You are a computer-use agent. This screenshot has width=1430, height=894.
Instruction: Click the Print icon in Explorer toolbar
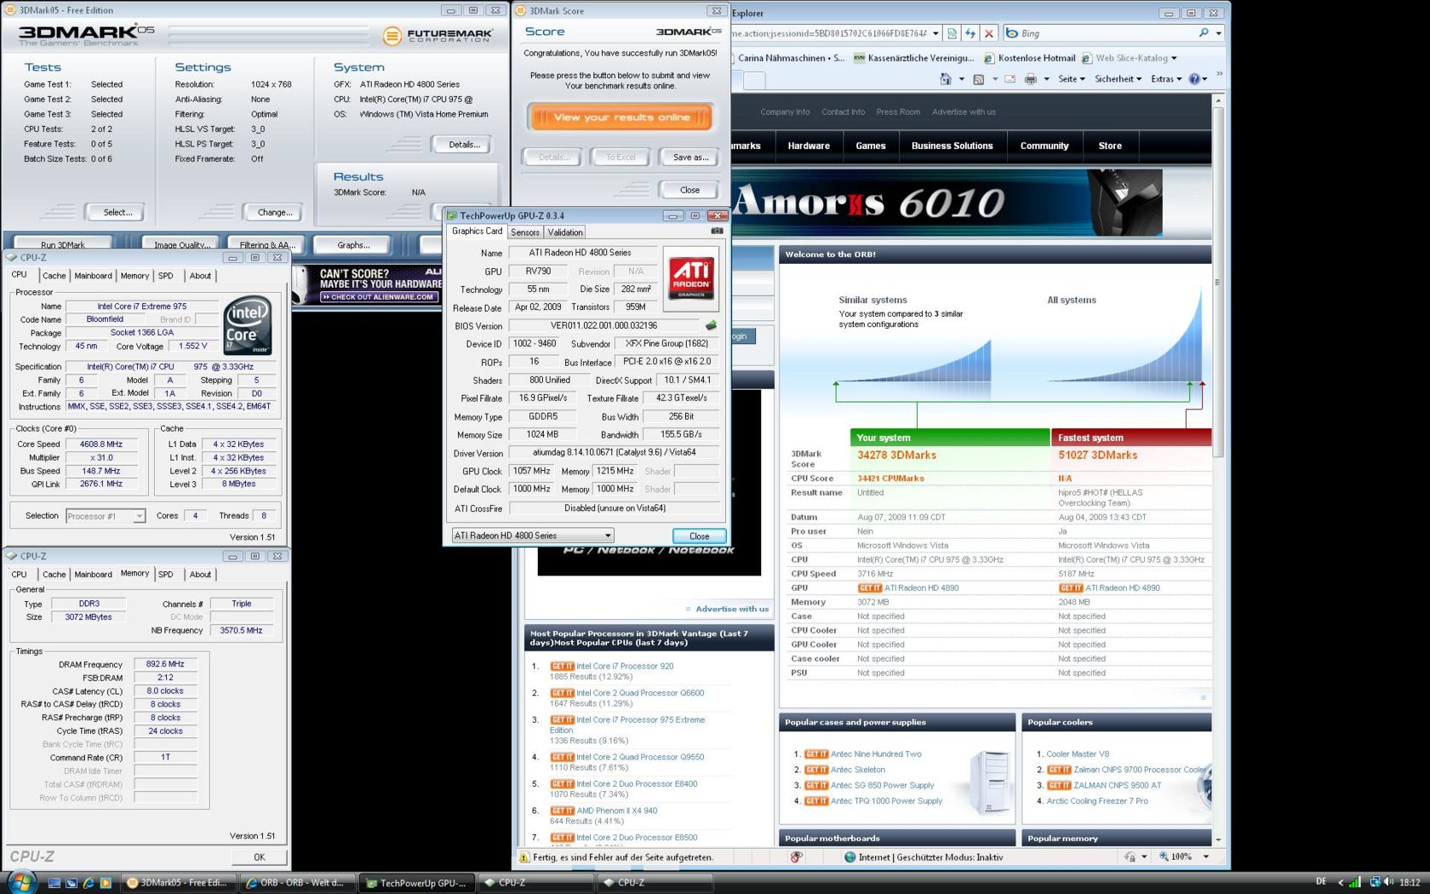1031,79
